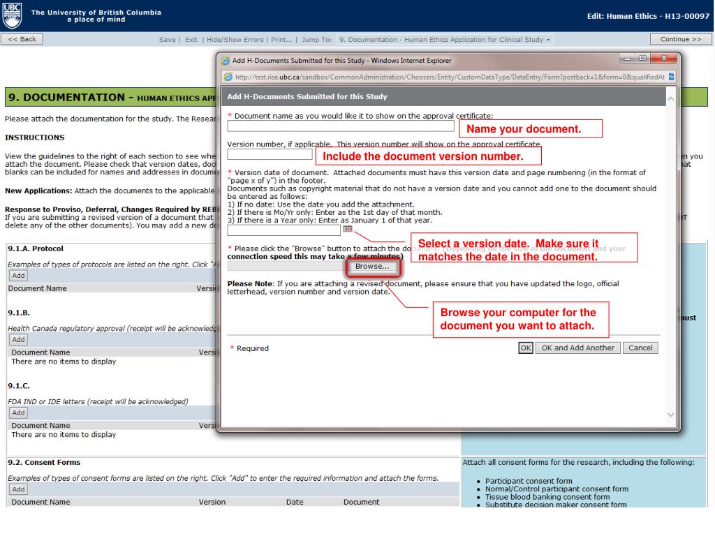Minimize the Add H-Documents window
715x536 pixels.
627,59
